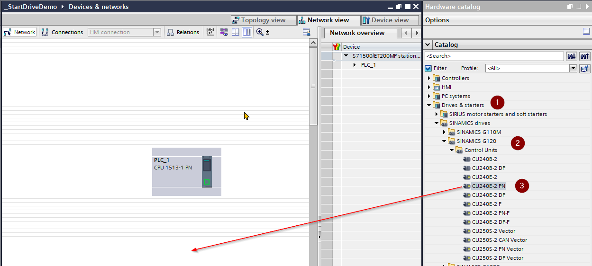Click the show page breaks grid icon
592x266 pixels.
[x=235, y=32]
